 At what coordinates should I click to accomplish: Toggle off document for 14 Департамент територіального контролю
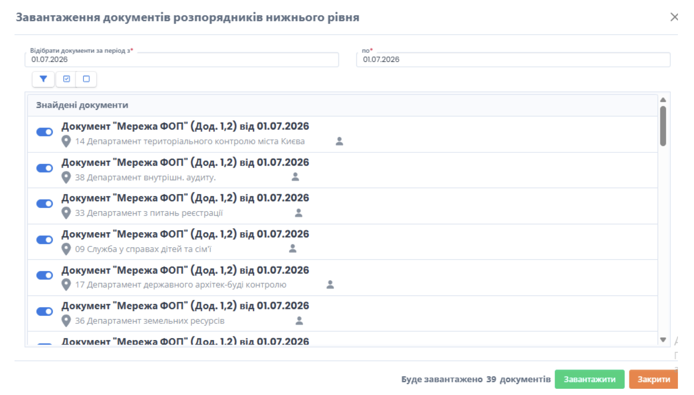click(45, 132)
